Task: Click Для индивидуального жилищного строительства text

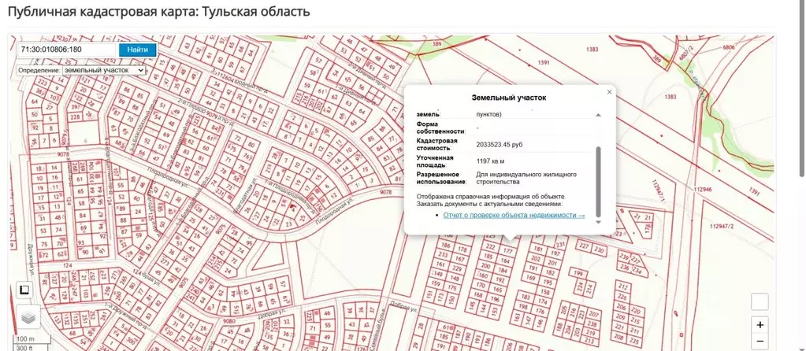Action: click(x=526, y=178)
